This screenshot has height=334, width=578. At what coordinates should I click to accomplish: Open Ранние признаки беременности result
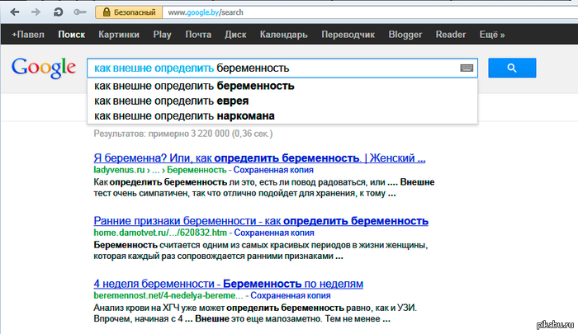pos(261,221)
